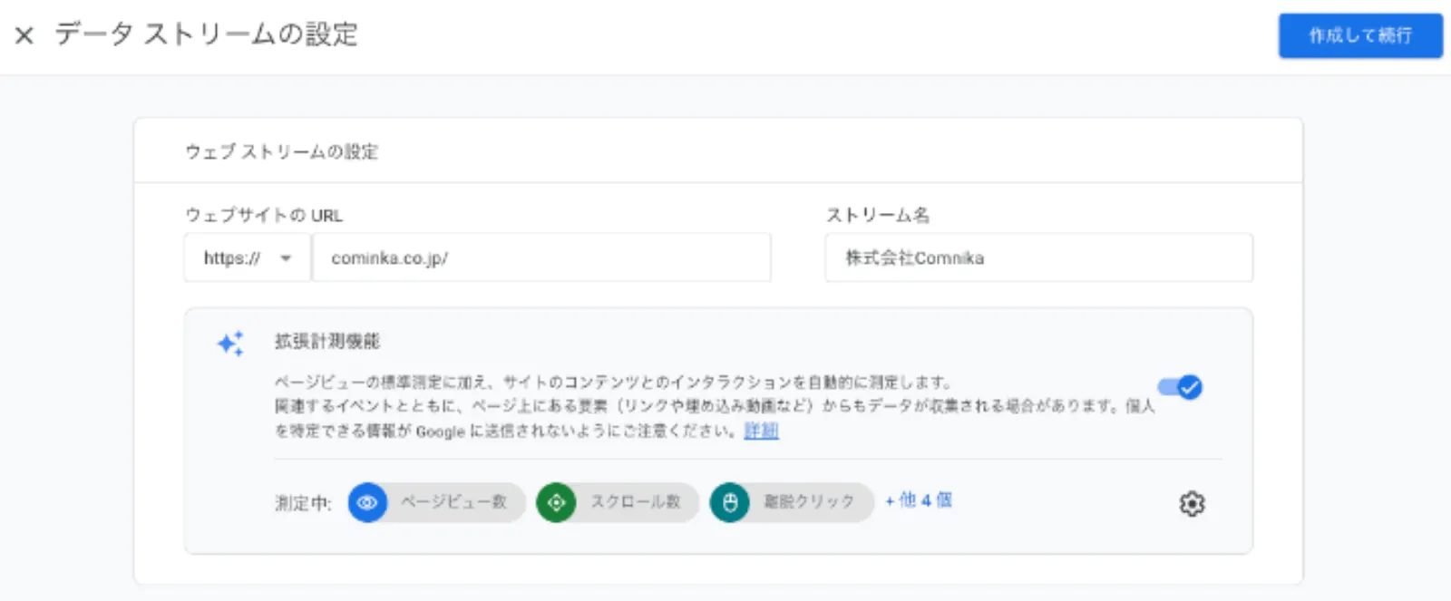1451x601 pixels.
Task: Toggle the 拡張計測機能 switch off
Action: [x=1180, y=388]
